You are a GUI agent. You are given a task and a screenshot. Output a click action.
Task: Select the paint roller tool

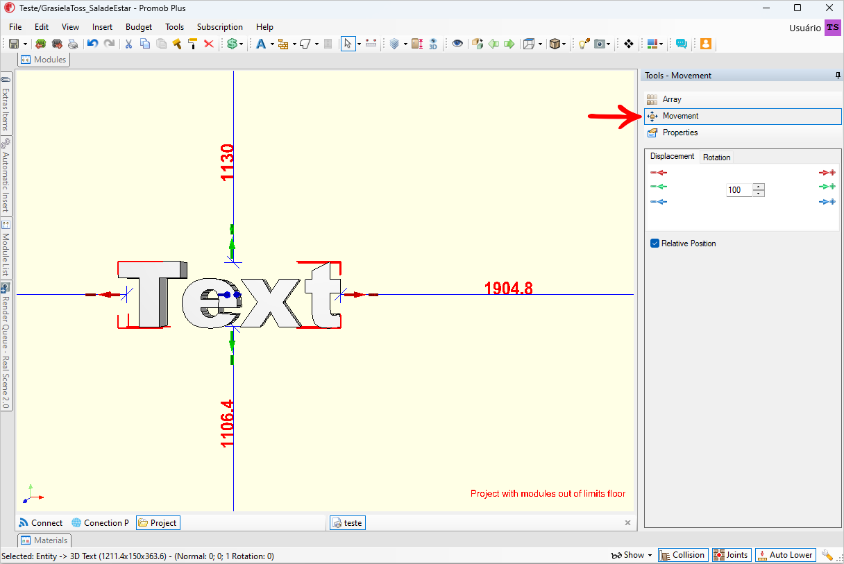click(x=192, y=44)
